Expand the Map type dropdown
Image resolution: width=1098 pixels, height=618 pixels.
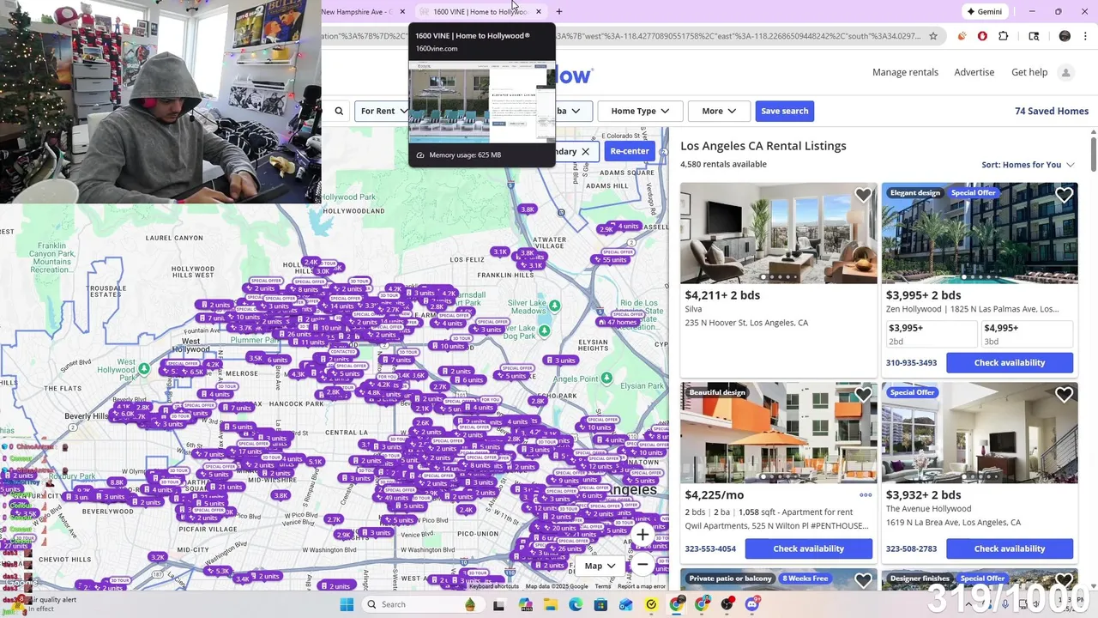point(600,566)
